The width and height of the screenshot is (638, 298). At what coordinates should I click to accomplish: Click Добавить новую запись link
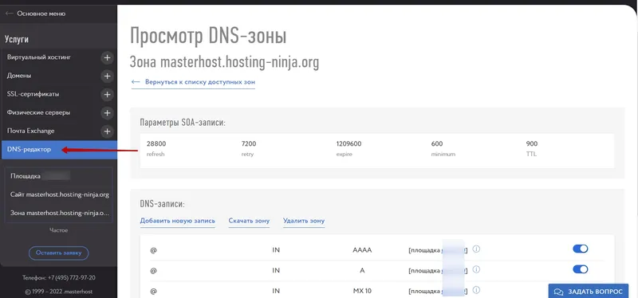point(177,221)
